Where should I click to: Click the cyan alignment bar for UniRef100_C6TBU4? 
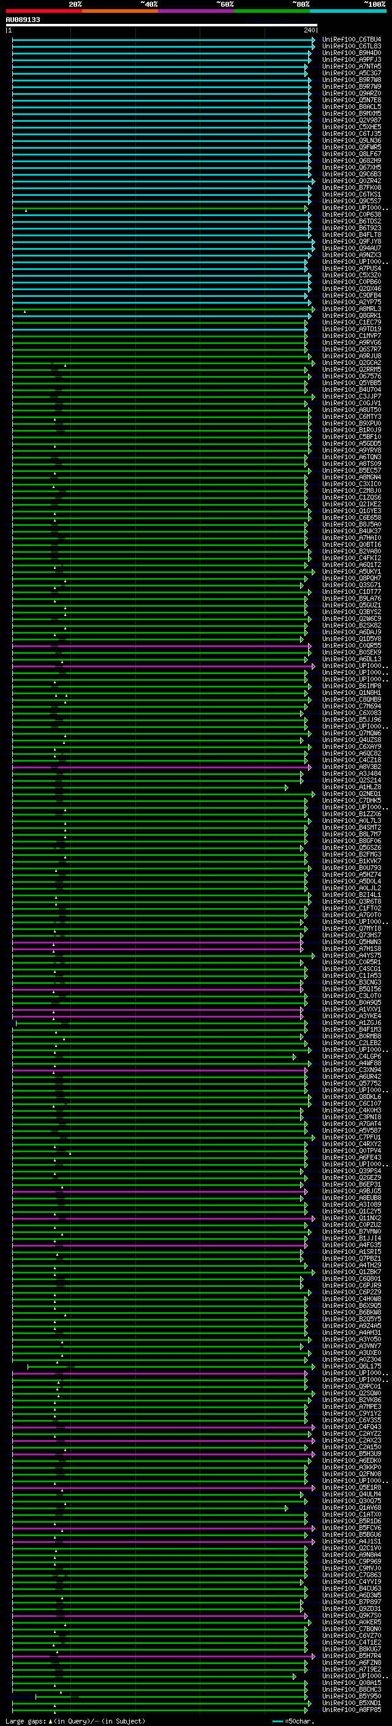(x=163, y=40)
